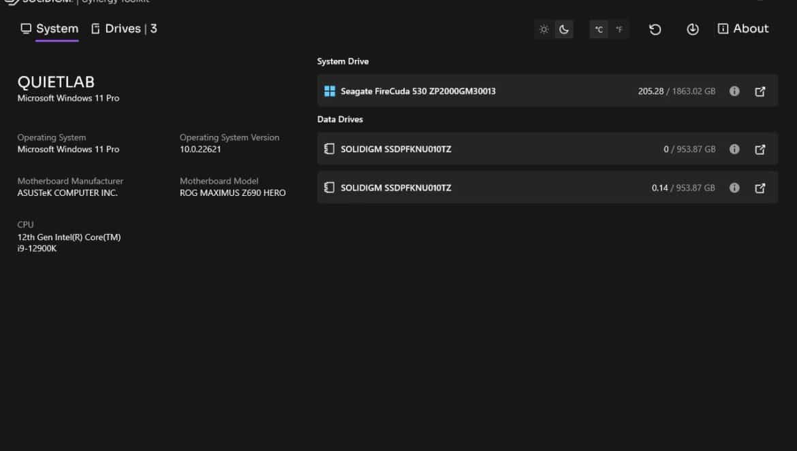Click the Data Drives heading
Viewport: 797px width, 451px height.
pyautogui.click(x=340, y=119)
